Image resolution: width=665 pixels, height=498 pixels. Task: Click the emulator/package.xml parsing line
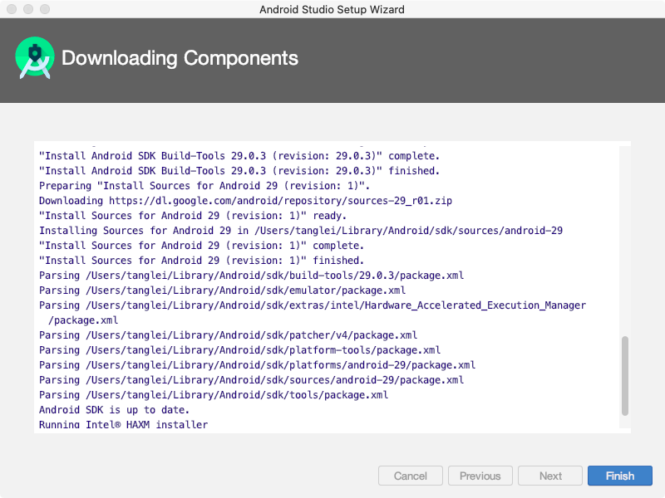(222, 290)
